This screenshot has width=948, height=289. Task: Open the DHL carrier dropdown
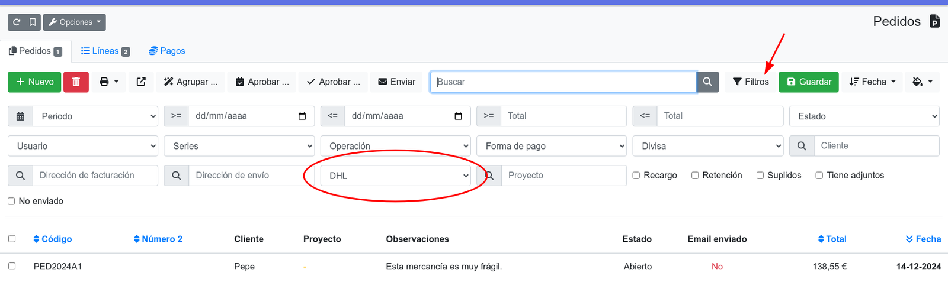click(395, 176)
